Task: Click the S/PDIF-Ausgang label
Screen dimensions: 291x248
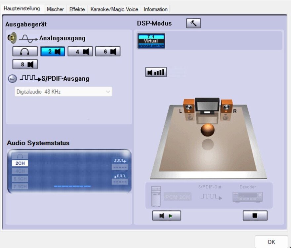Action: (65, 78)
